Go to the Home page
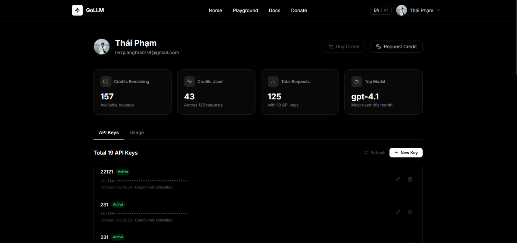This screenshot has width=517, height=243. click(x=215, y=10)
